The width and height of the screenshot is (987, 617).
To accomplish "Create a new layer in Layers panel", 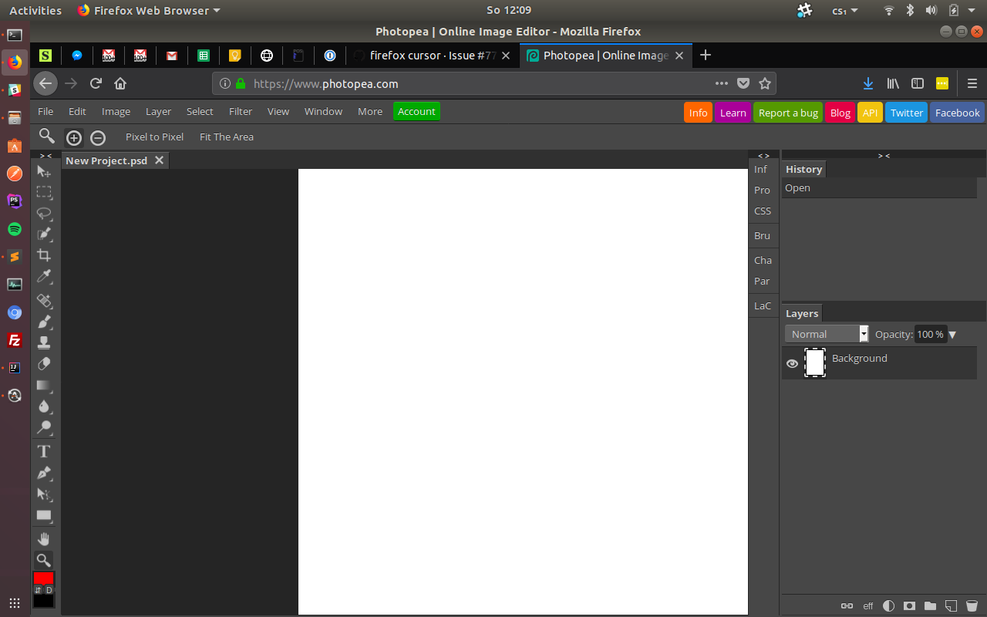I will 951,606.
